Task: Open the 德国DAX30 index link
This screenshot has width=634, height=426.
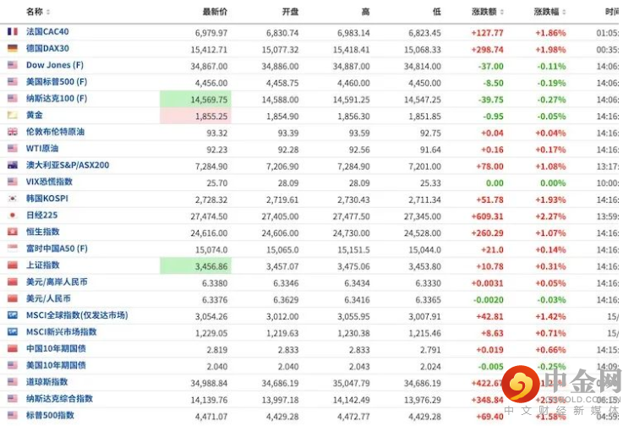Action: (x=47, y=48)
